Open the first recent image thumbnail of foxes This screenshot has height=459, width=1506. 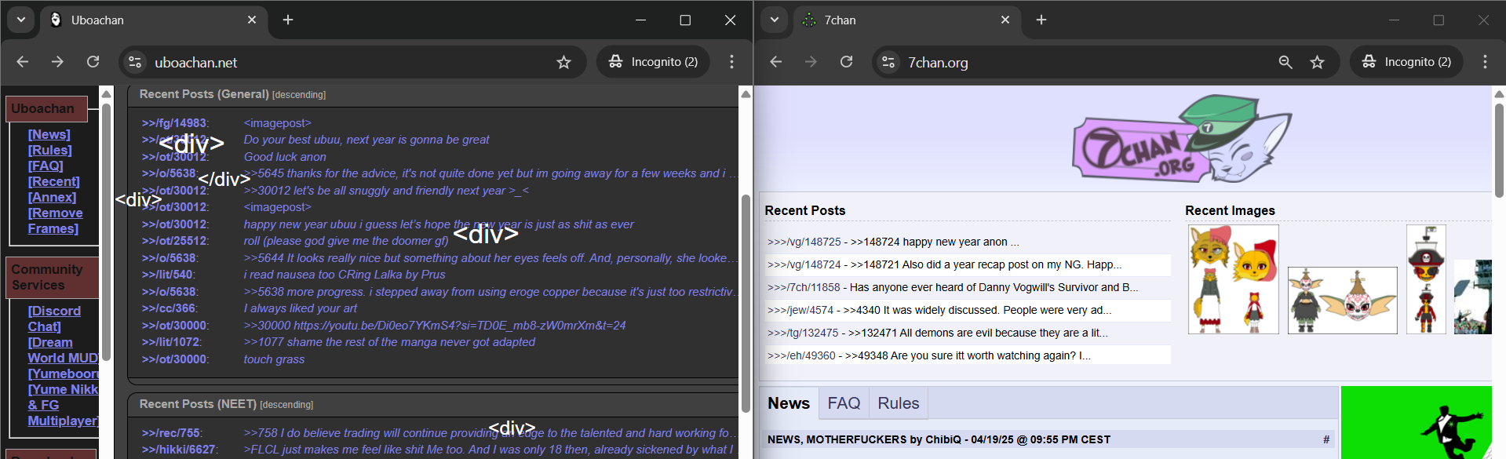tap(1233, 279)
